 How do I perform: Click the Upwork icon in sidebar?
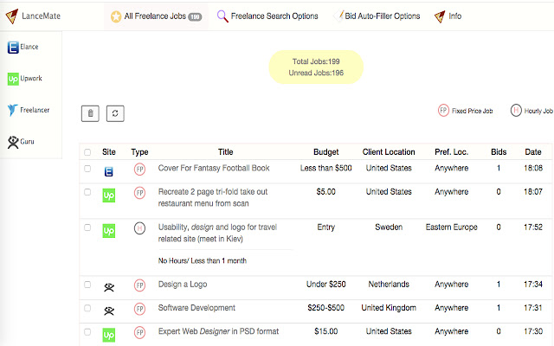tap(13, 79)
